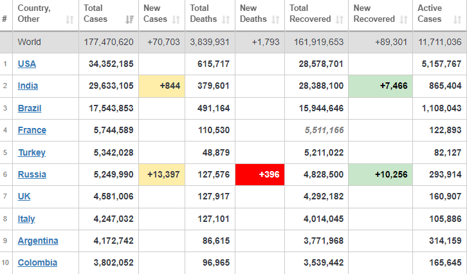Click the Total Recovered header text
Image resolution: width=467 pixels, height=274 pixels.
pos(310,14)
